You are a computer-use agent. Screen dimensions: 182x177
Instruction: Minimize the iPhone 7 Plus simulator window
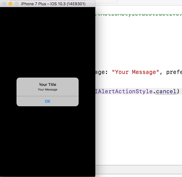pyautogui.click(x=10, y=4)
